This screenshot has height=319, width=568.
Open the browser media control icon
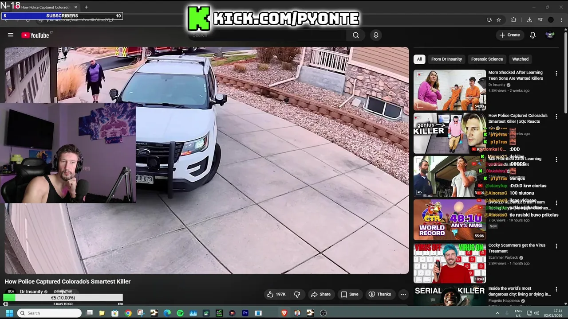pyautogui.click(x=540, y=19)
